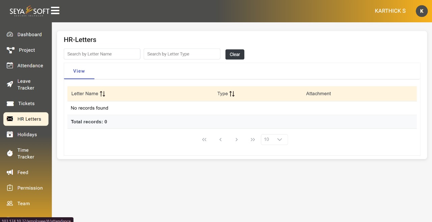The width and height of the screenshot is (432, 222).
Task: Select the View tab
Action: pyautogui.click(x=79, y=71)
